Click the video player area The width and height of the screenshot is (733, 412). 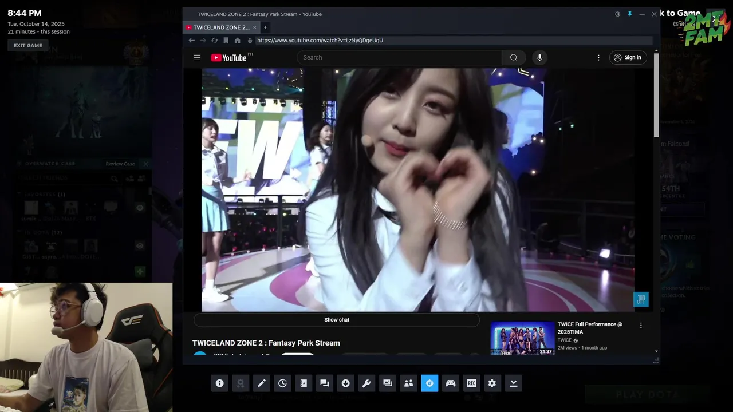(x=417, y=190)
